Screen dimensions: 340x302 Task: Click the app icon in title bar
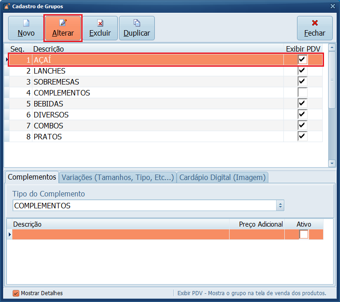[x=6, y=6]
